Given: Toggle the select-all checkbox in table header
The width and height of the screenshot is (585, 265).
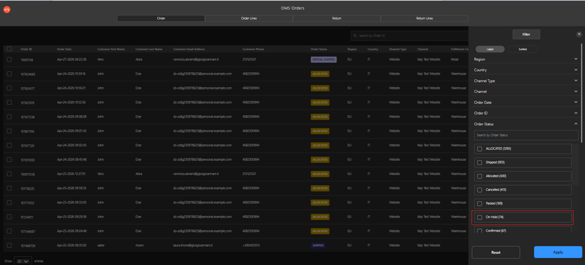Looking at the screenshot, I should point(9,49).
